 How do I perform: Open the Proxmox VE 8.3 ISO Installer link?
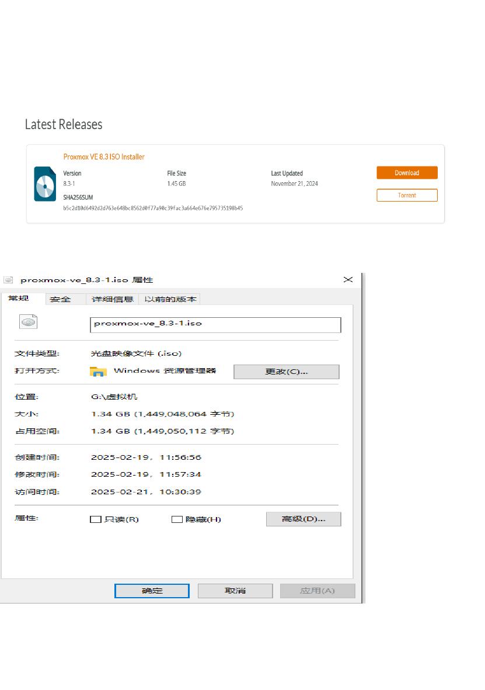point(104,157)
